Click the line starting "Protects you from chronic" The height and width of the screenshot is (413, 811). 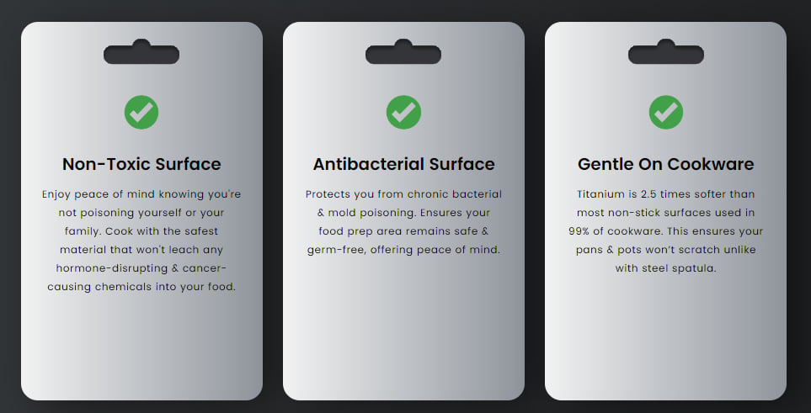tap(403, 194)
